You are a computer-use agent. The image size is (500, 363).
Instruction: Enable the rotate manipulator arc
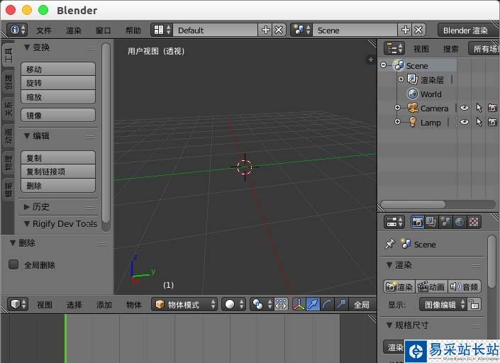pyautogui.click(x=327, y=305)
